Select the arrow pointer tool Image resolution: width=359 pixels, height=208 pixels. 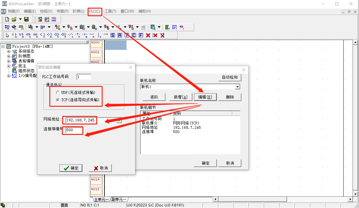(8, 35)
